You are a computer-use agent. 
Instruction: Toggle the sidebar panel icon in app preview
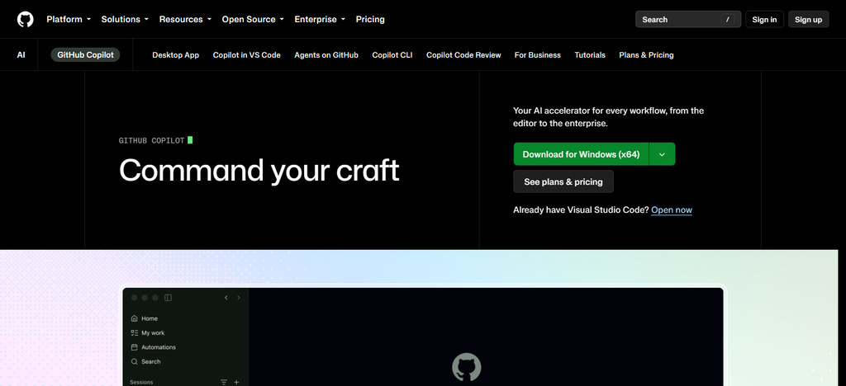tap(168, 298)
